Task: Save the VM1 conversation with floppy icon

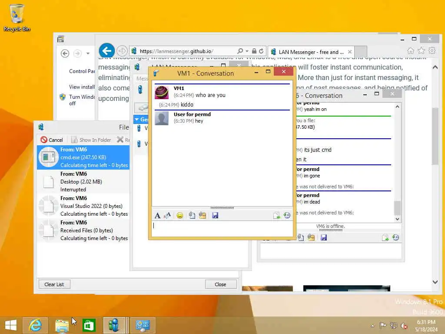Action: [215, 216]
